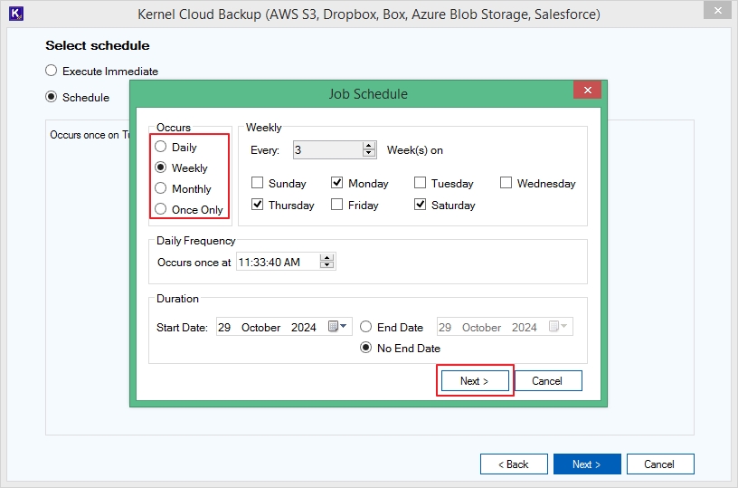Select the Daily occurrence option

[160, 147]
